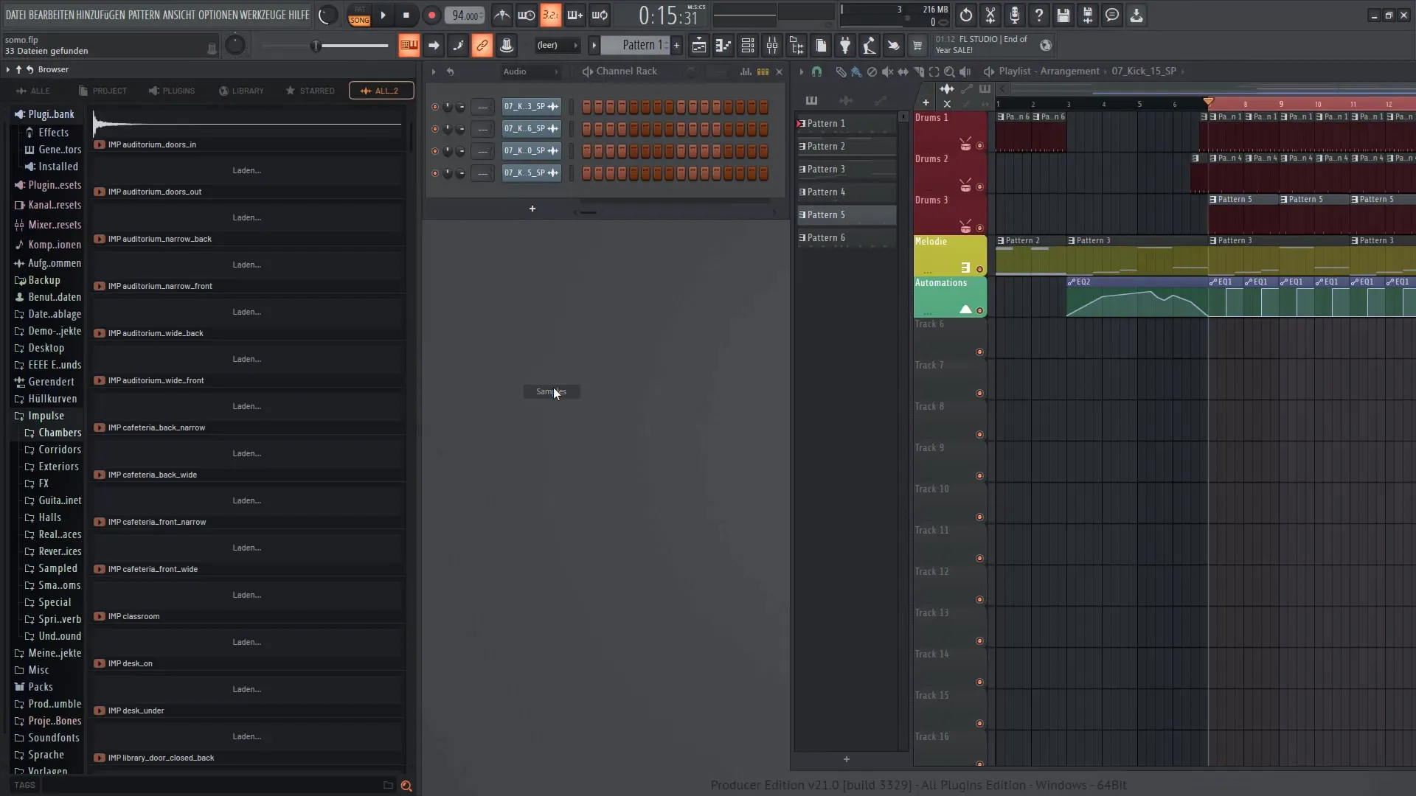1416x796 pixels.
Task: Click the Add pattern button below Pattern 6
Action: [x=844, y=759]
